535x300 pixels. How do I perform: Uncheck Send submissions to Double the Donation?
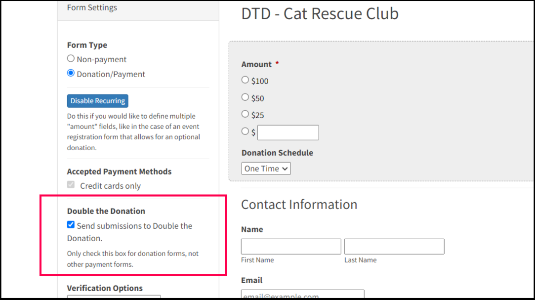pos(71,225)
